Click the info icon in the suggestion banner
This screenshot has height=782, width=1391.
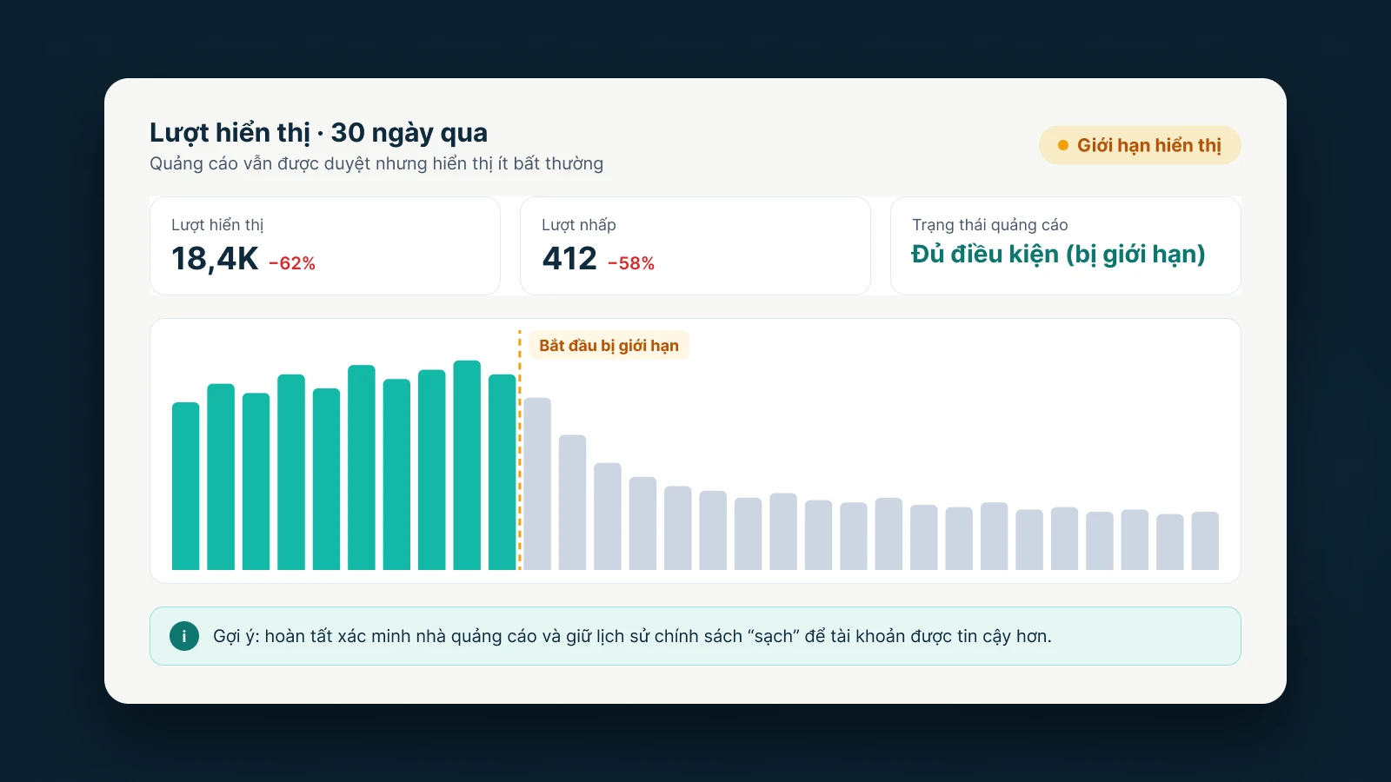click(x=184, y=636)
